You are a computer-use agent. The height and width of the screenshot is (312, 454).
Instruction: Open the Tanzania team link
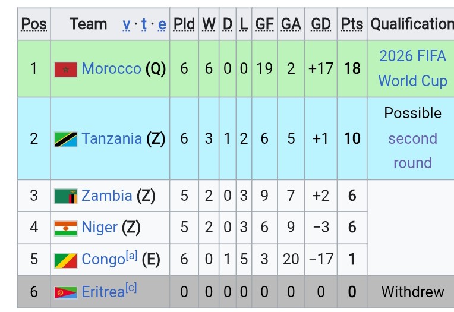tap(112, 138)
